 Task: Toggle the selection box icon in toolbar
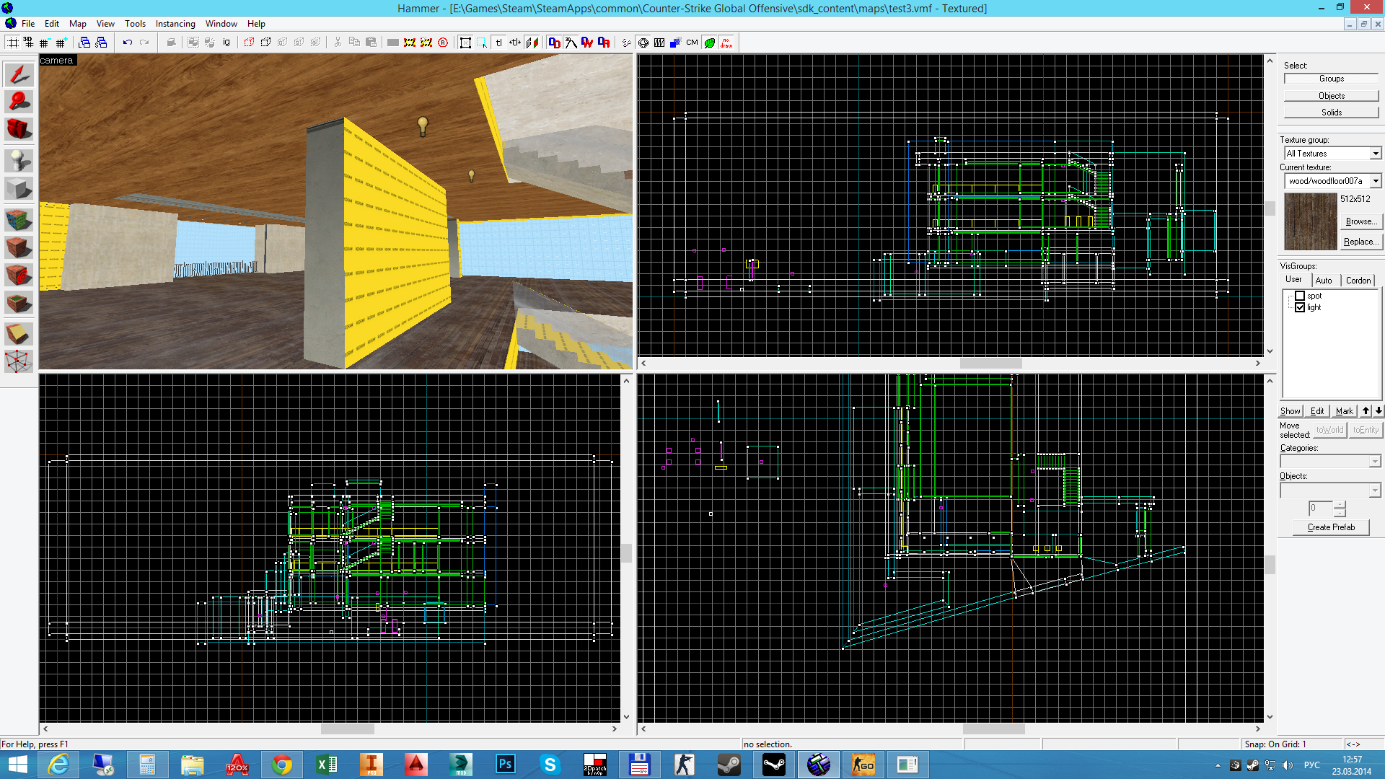coord(465,43)
